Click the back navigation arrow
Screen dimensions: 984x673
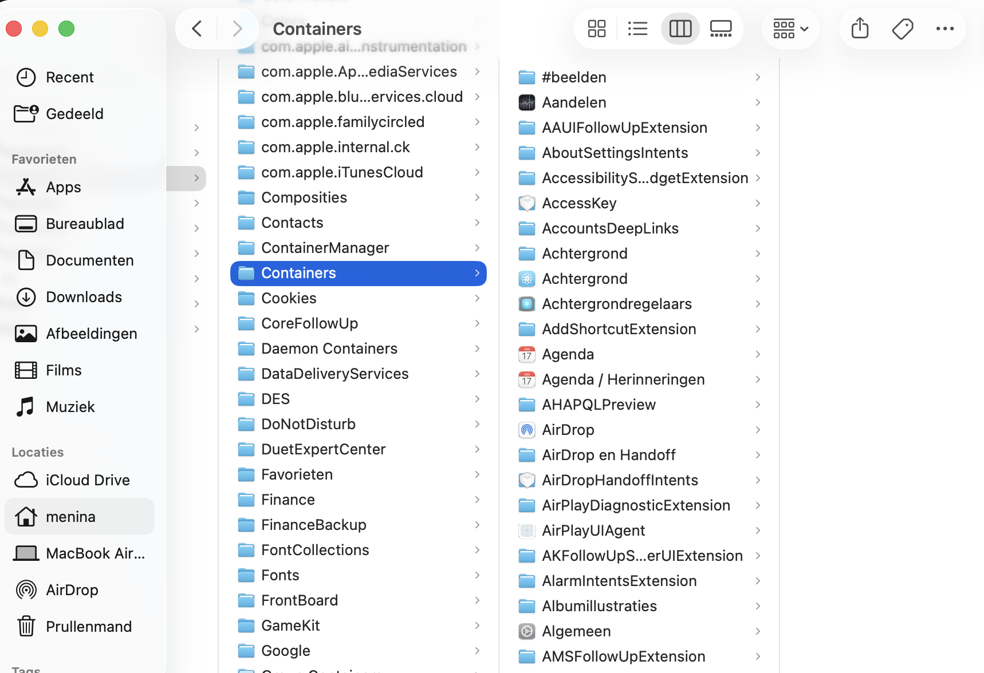click(196, 28)
